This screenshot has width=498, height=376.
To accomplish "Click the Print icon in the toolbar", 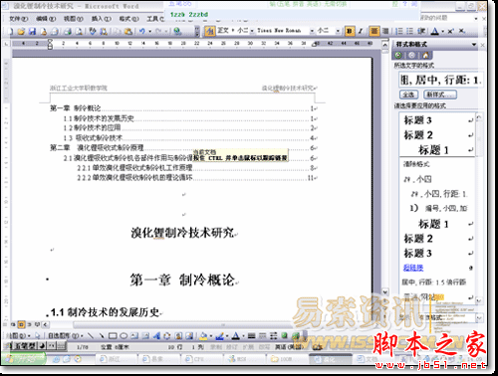I will pos(68,32).
